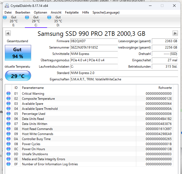
Task: Click status dot for Power Cycles row
Action: pyautogui.click(x=8, y=144)
